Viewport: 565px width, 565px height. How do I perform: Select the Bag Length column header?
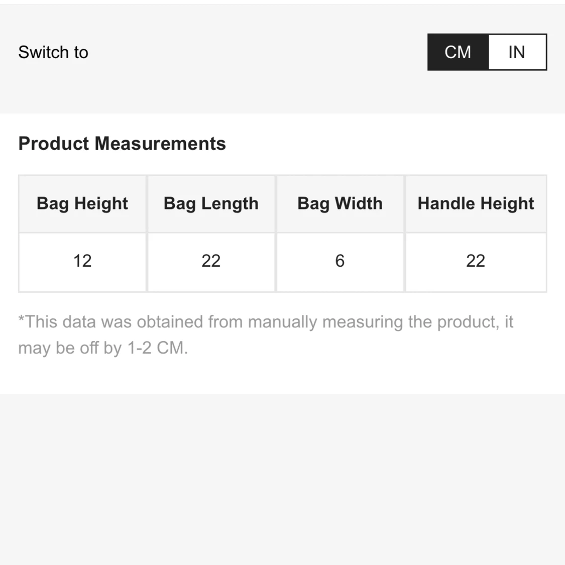tap(211, 203)
